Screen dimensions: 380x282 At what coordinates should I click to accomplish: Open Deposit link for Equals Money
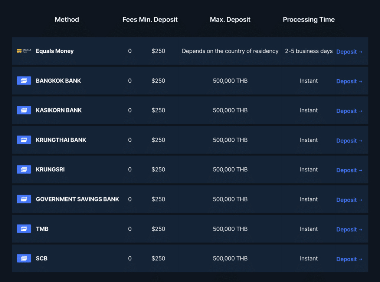pos(349,52)
